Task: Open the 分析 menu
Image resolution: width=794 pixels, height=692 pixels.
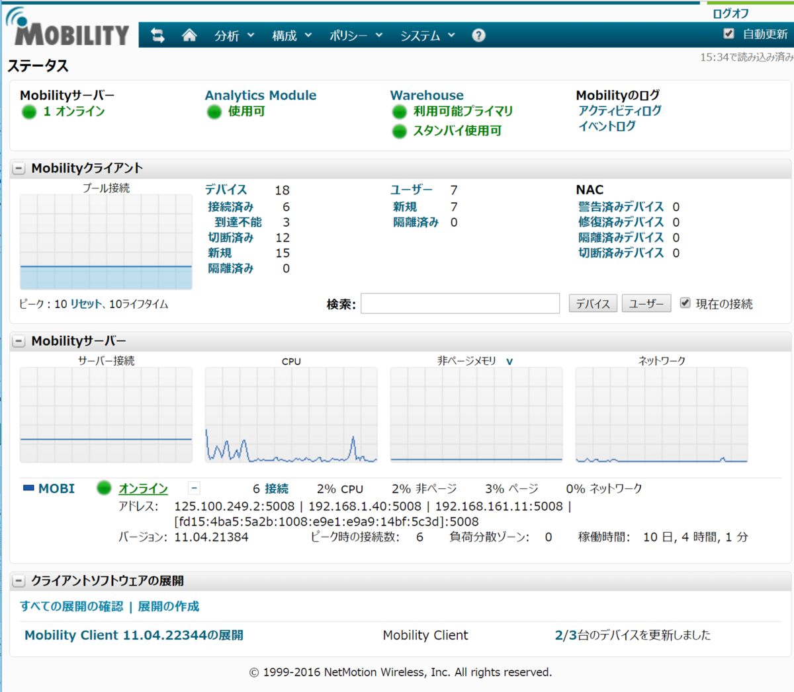Action: (234, 36)
